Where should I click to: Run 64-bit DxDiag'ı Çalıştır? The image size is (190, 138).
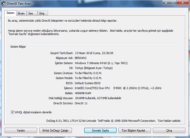pyautogui.click(x=55, y=131)
